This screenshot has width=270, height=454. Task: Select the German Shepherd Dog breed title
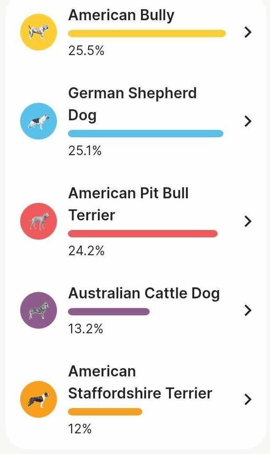pyautogui.click(x=133, y=104)
